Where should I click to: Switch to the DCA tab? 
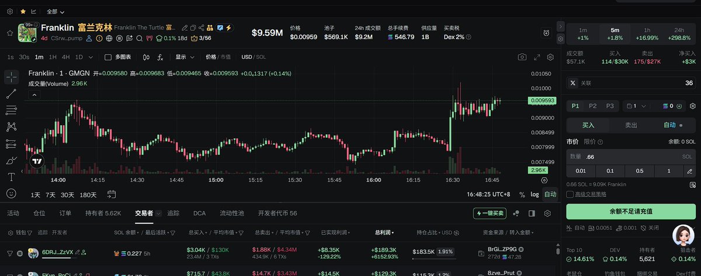(199, 214)
